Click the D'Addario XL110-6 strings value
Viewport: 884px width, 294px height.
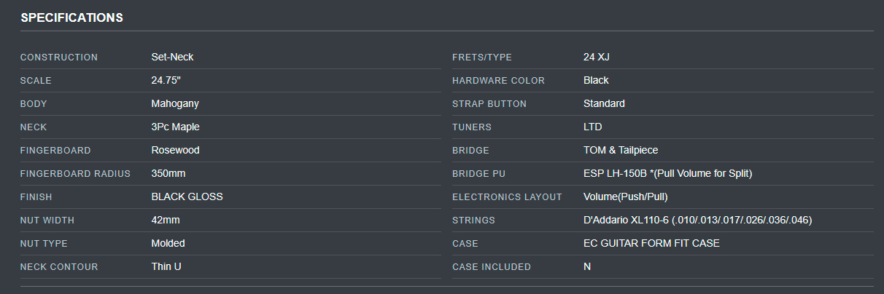coord(697,220)
